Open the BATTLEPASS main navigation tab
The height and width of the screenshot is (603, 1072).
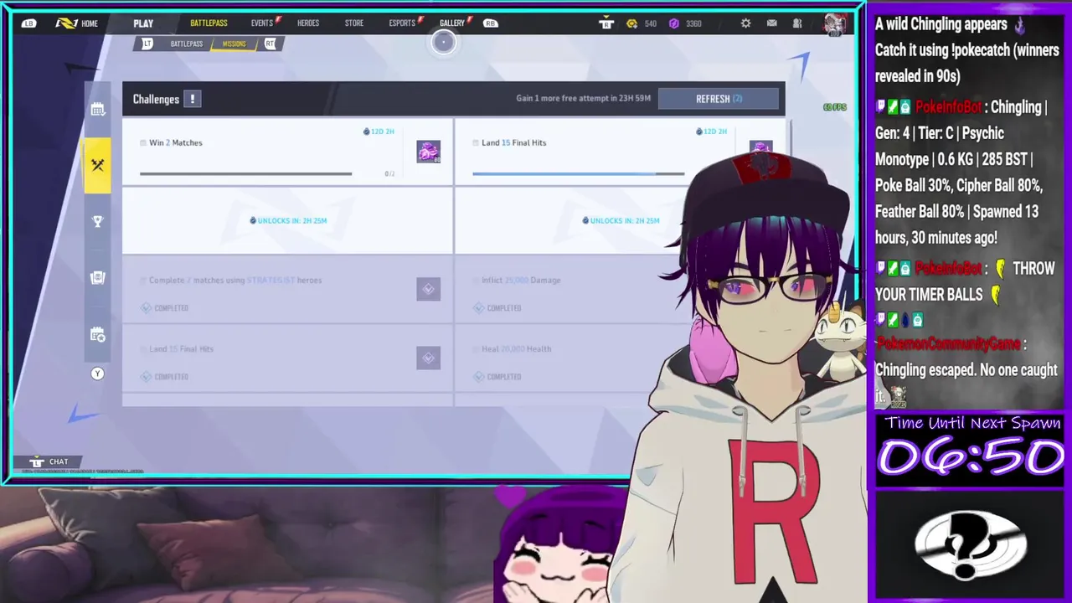pos(209,23)
